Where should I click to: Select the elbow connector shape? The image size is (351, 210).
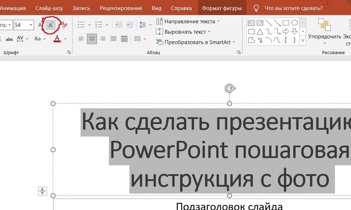[x=269, y=32]
